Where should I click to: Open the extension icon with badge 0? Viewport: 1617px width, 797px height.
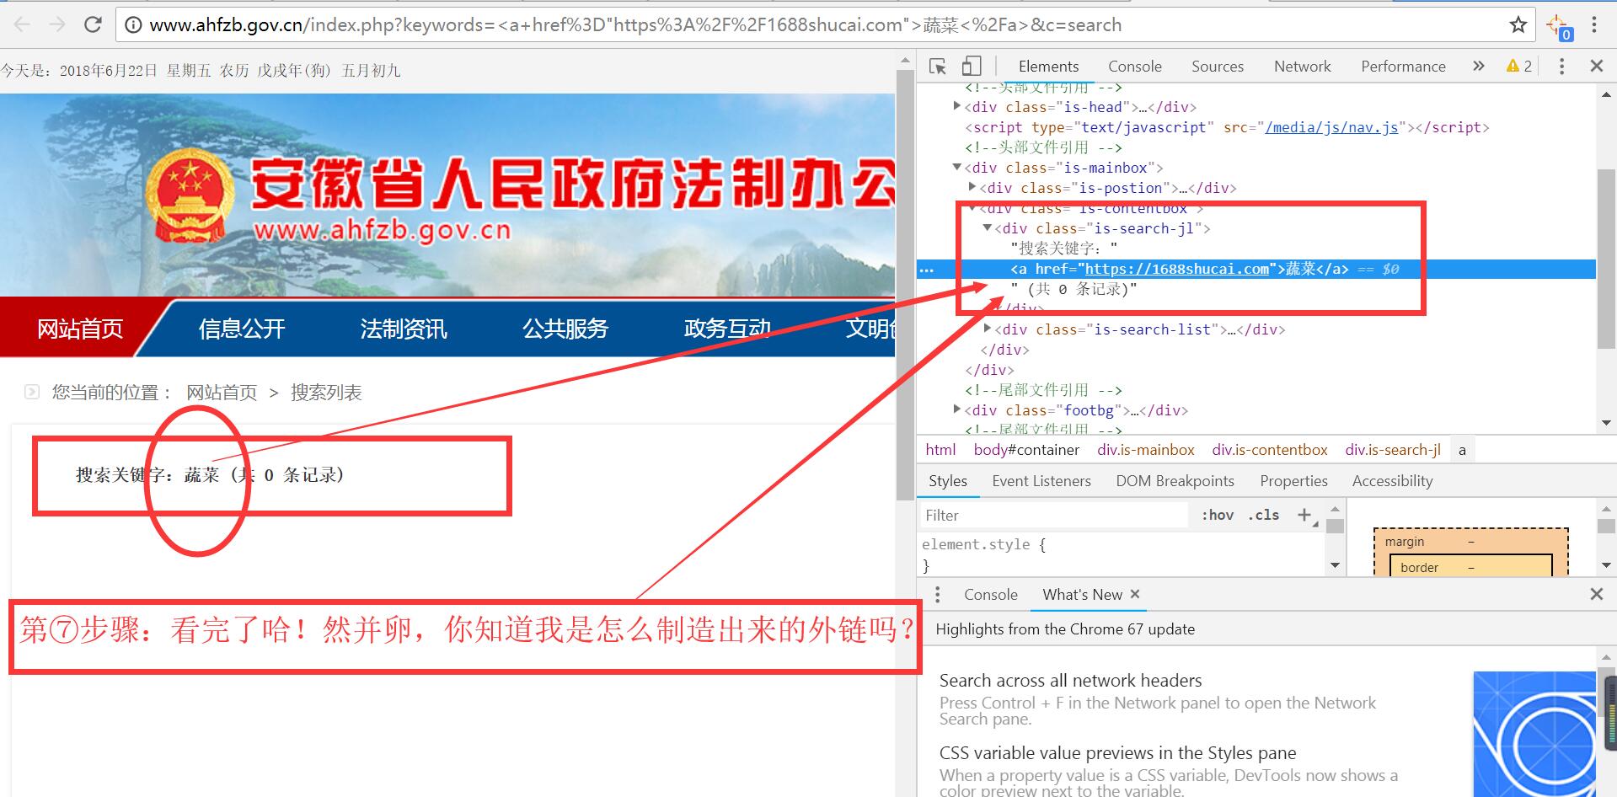1558,26
